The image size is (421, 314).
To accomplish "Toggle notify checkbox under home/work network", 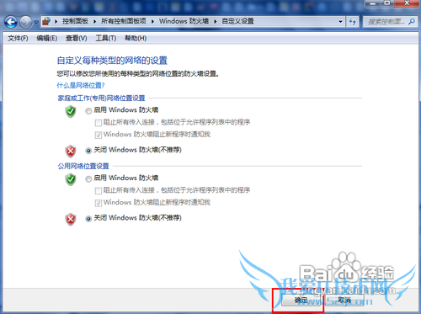I will (x=99, y=135).
